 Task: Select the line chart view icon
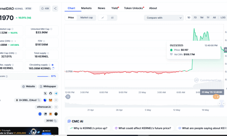(x=103, y=18)
